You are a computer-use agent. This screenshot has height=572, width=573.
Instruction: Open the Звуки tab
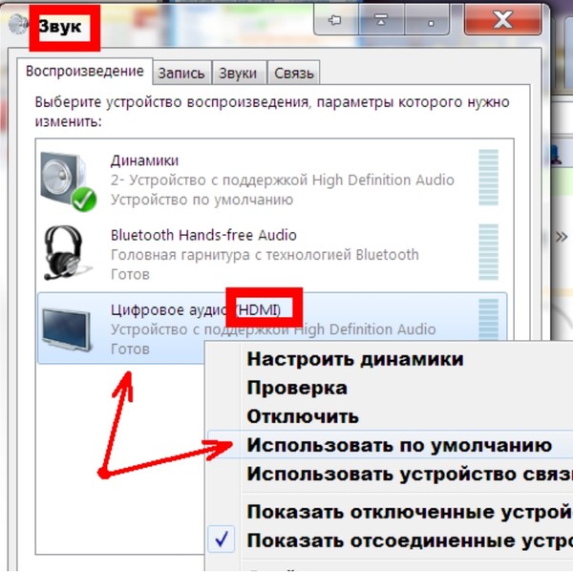point(238,74)
